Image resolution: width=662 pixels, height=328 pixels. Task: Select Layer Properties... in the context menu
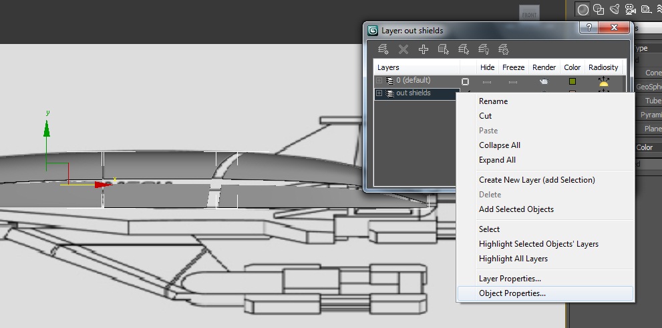510,279
